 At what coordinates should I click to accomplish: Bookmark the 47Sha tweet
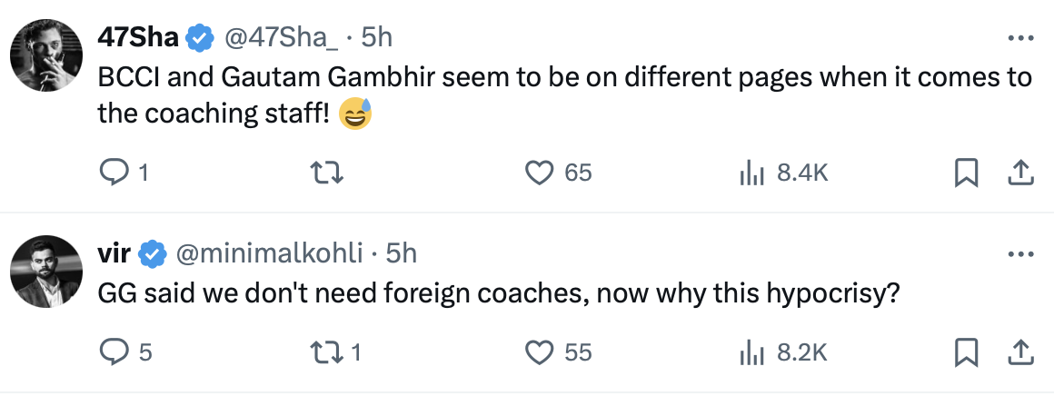[966, 173]
